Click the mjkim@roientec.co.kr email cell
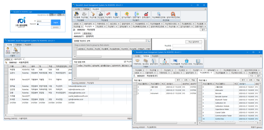 tap(78, 89)
